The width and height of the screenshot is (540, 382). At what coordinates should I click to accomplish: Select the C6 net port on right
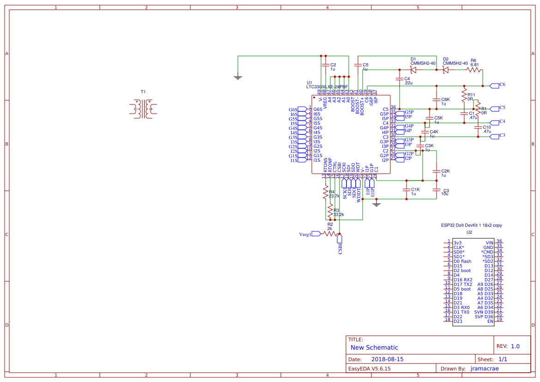(x=494, y=85)
